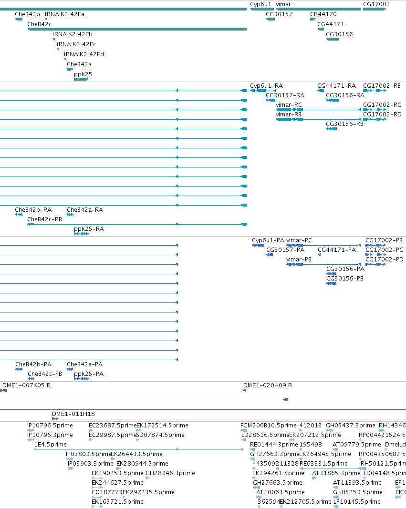
Task: Click the CG30156-PA protein label
Action: click(x=345, y=269)
